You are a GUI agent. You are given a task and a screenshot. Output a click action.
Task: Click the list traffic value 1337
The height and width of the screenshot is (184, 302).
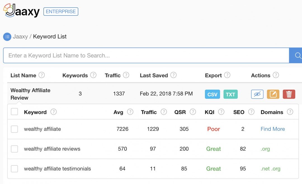119,94
